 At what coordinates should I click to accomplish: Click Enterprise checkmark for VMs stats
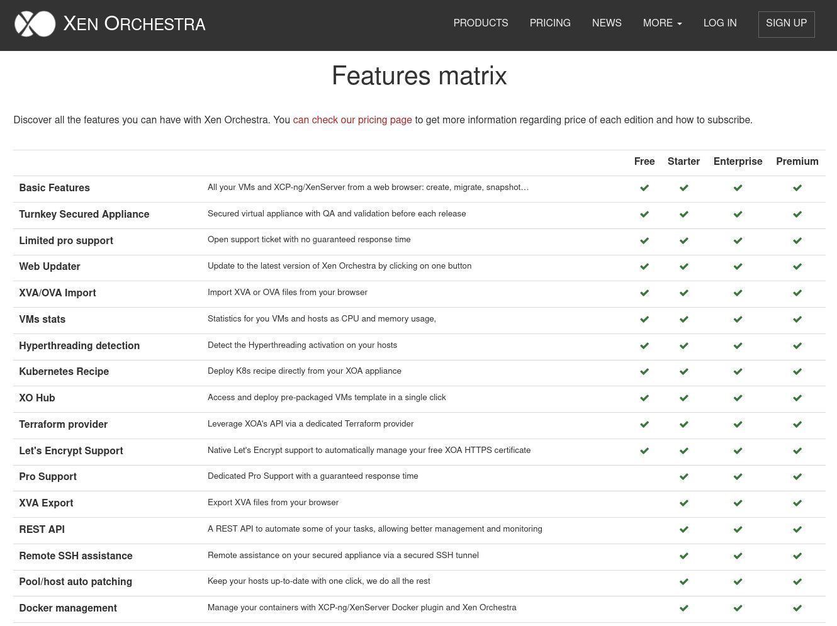point(738,320)
